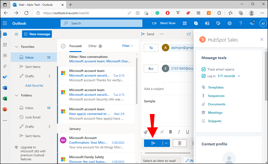
Task: Collapse the Favorites section
Action: click(x=16, y=47)
